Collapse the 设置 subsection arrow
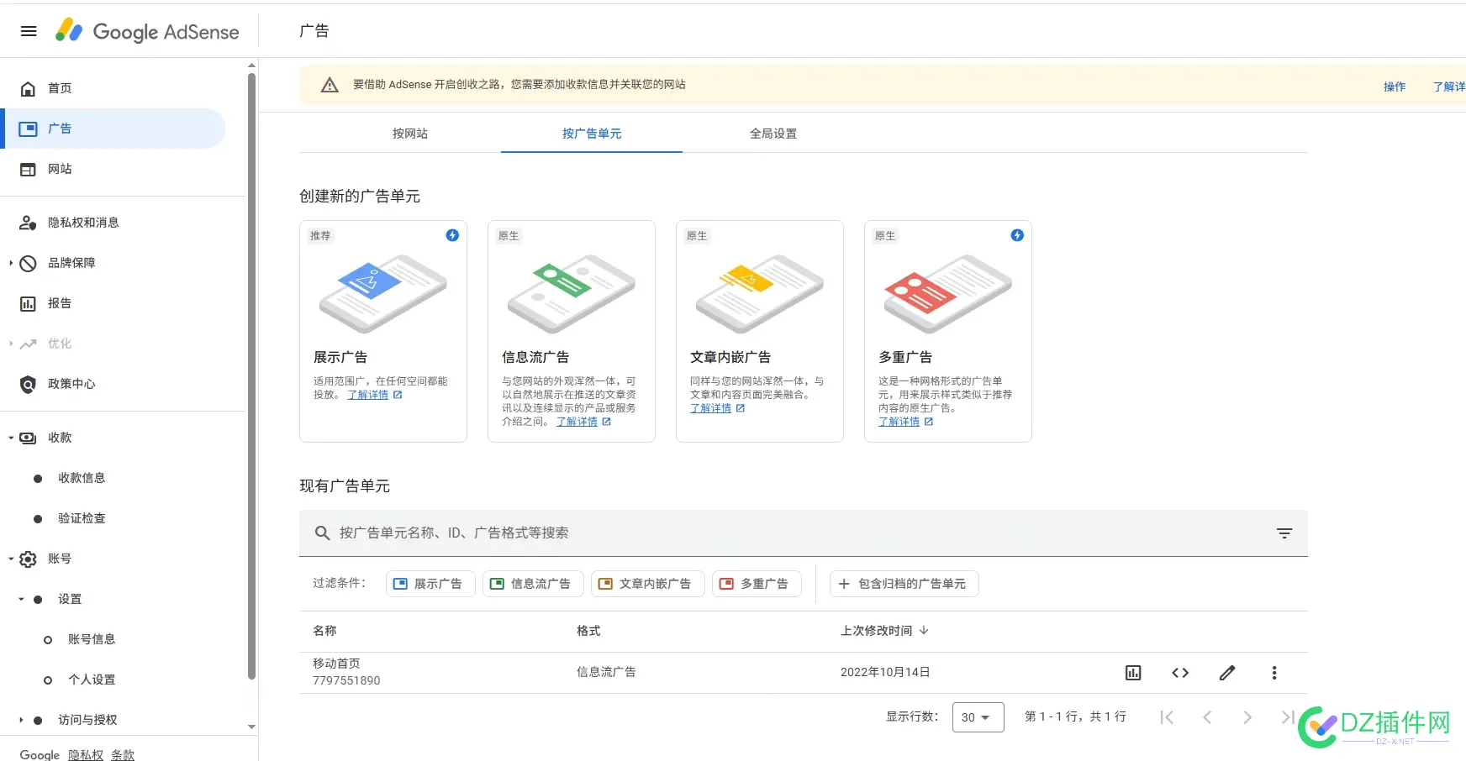The width and height of the screenshot is (1466, 761). click(x=21, y=599)
